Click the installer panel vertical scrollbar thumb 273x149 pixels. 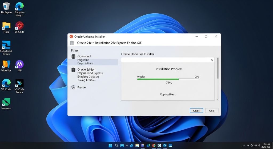point(218,68)
